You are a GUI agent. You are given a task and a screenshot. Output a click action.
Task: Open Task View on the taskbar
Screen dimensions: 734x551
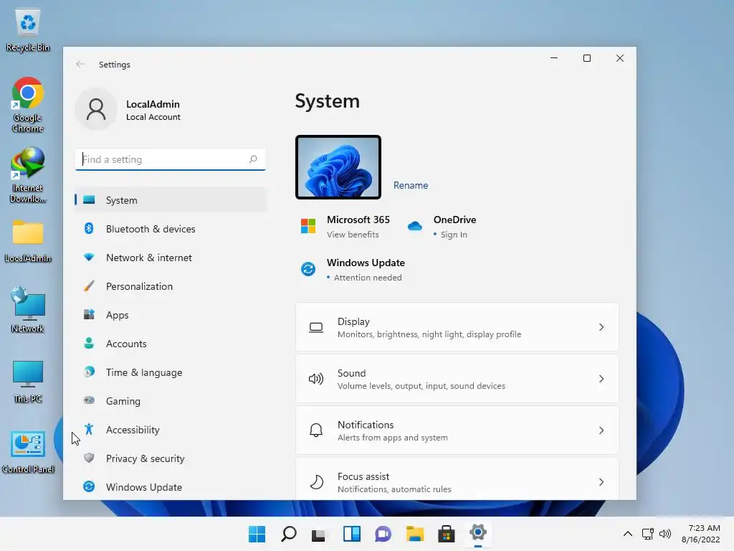pyautogui.click(x=319, y=534)
